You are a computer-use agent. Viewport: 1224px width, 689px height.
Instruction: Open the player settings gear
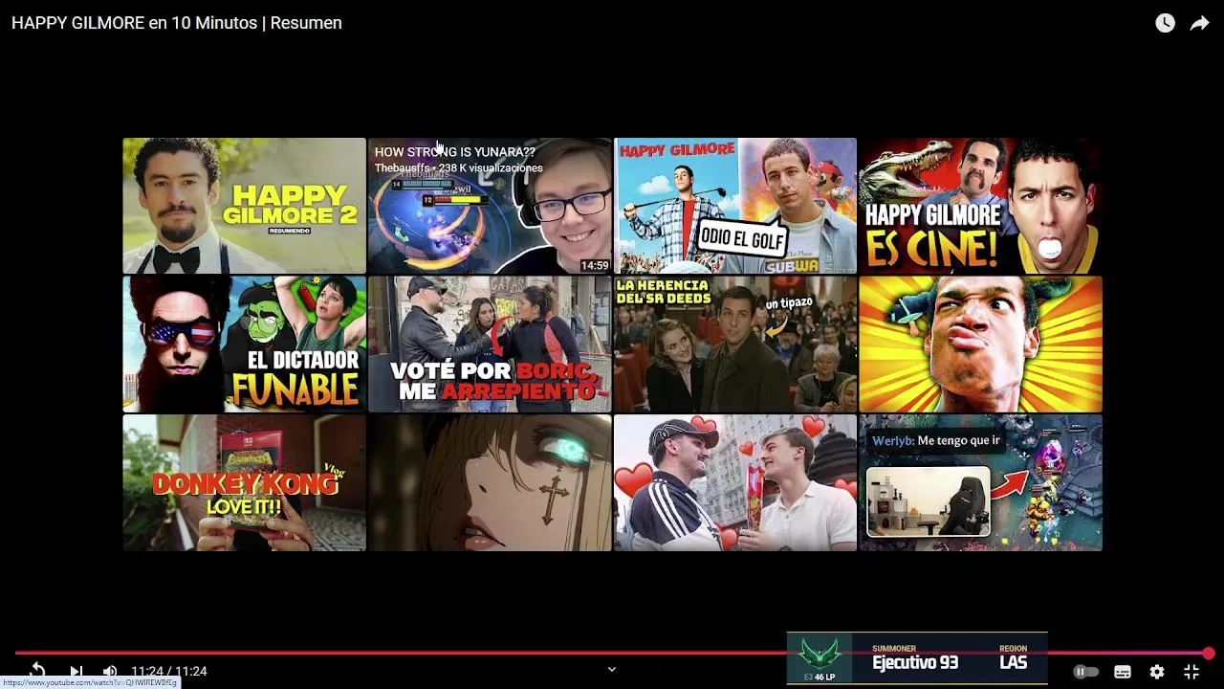click(x=1157, y=672)
